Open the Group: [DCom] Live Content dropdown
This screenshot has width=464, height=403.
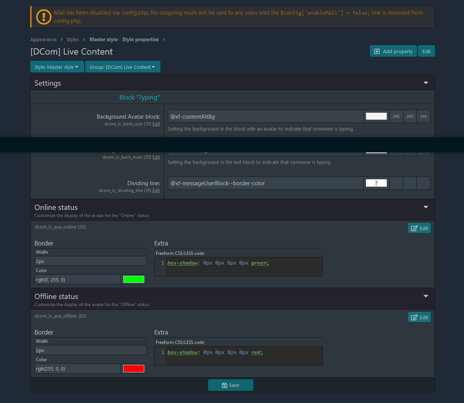coord(123,67)
